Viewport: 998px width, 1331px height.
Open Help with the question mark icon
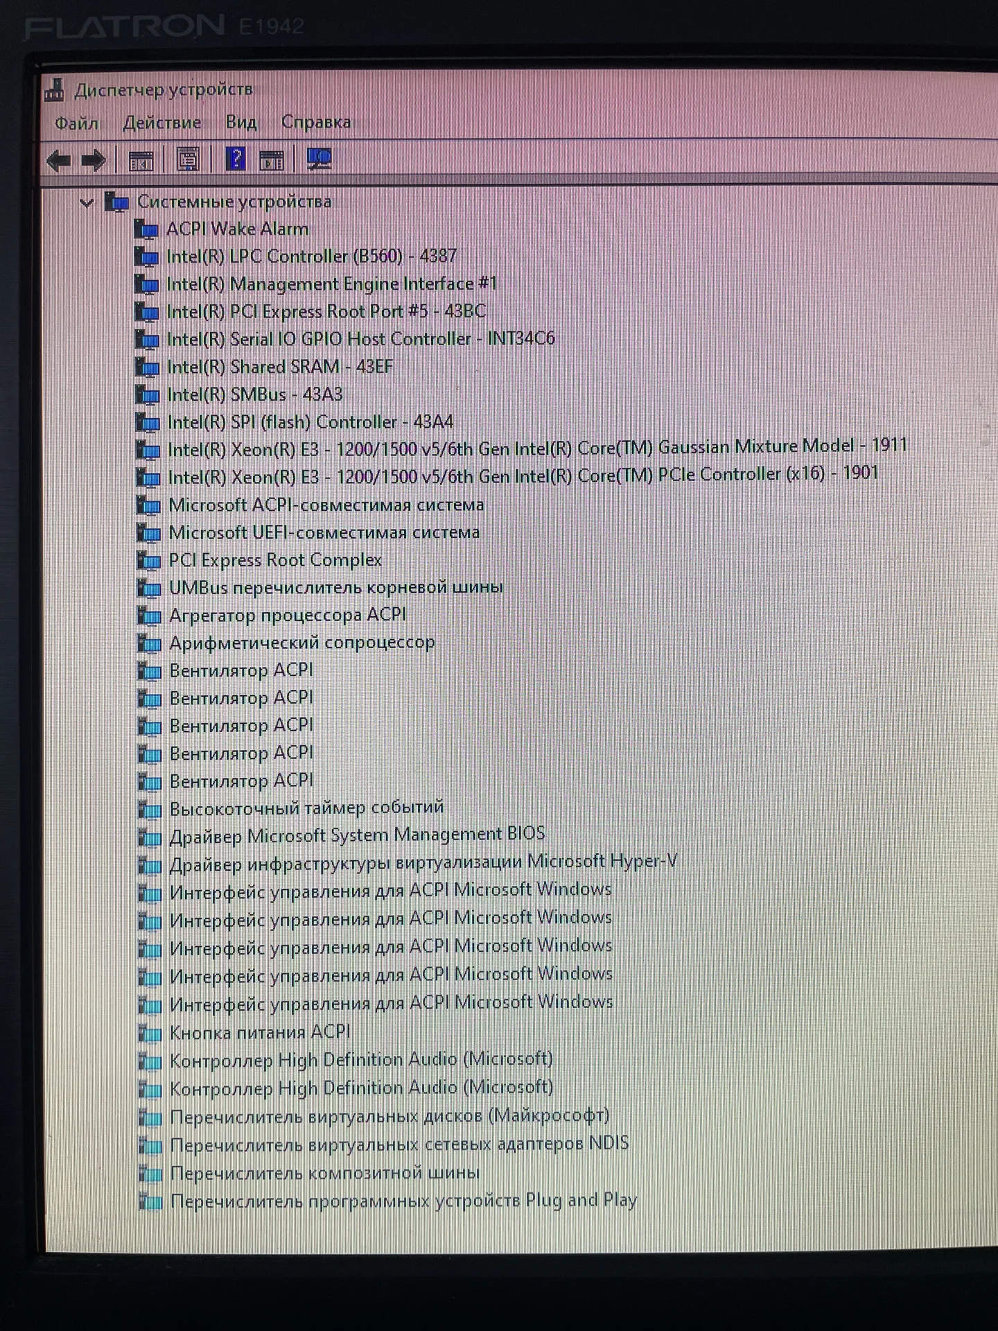coord(236,159)
